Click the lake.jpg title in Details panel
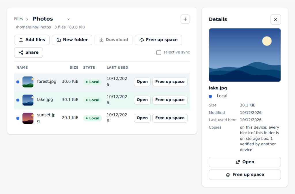This screenshot has width=295, height=194. coord(218,88)
